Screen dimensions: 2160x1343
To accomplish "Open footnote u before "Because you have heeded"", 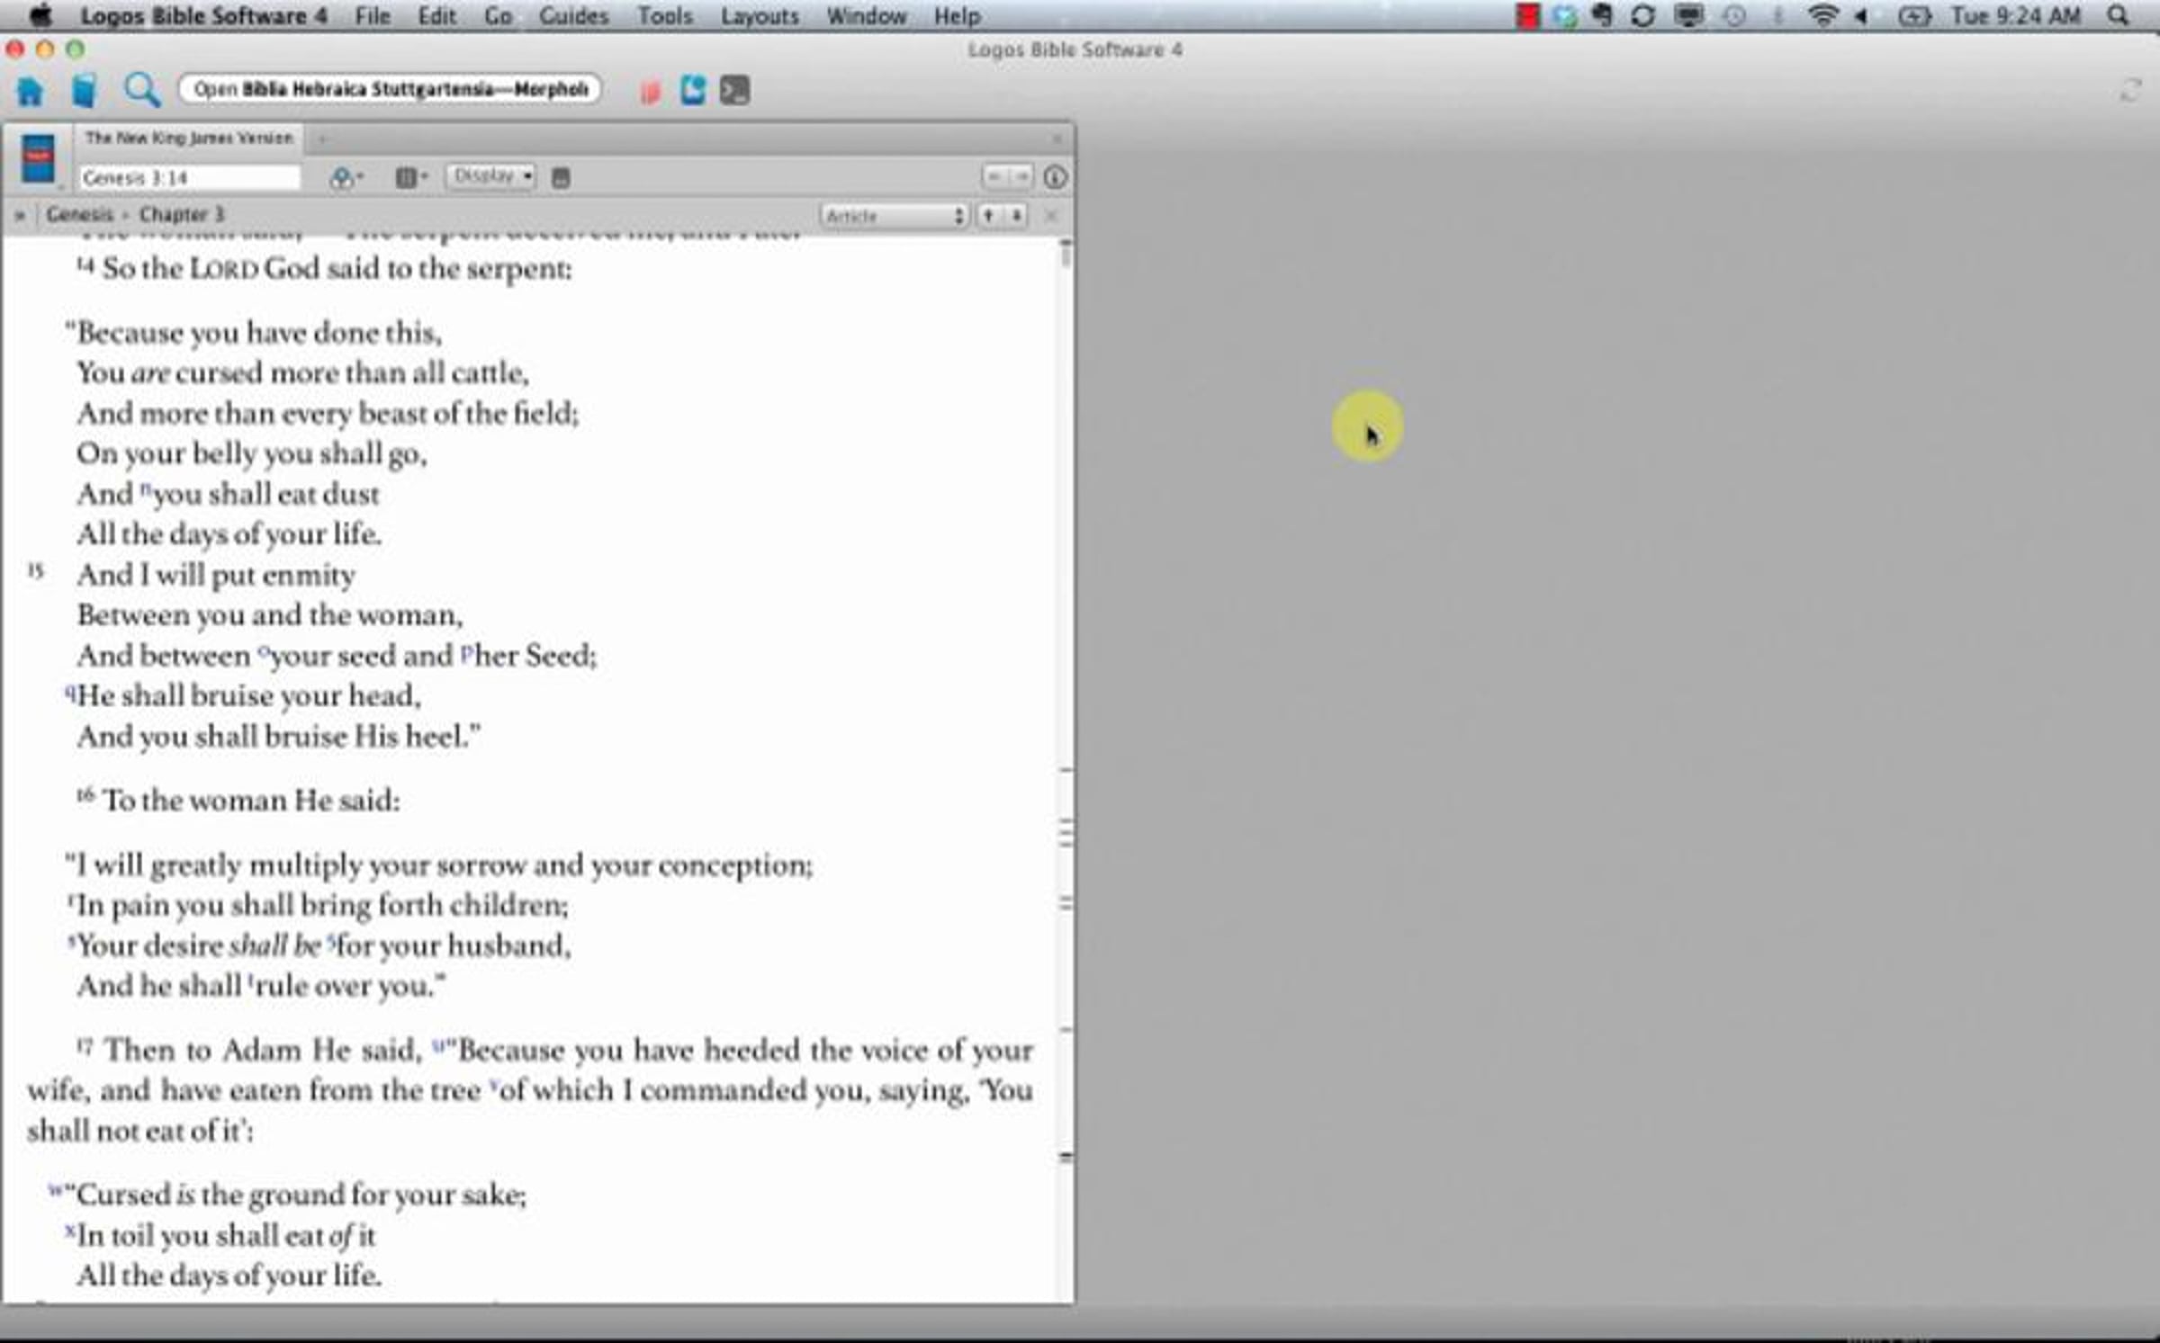I will [438, 1045].
